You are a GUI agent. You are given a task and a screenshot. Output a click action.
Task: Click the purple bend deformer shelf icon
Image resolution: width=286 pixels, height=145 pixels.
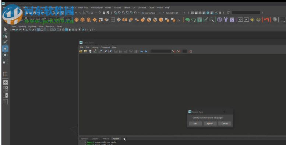[x=226, y=20]
